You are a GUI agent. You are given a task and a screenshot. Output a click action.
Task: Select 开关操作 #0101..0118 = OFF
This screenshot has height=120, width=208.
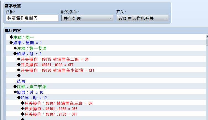pyautogui.click(x=106, y=65)
